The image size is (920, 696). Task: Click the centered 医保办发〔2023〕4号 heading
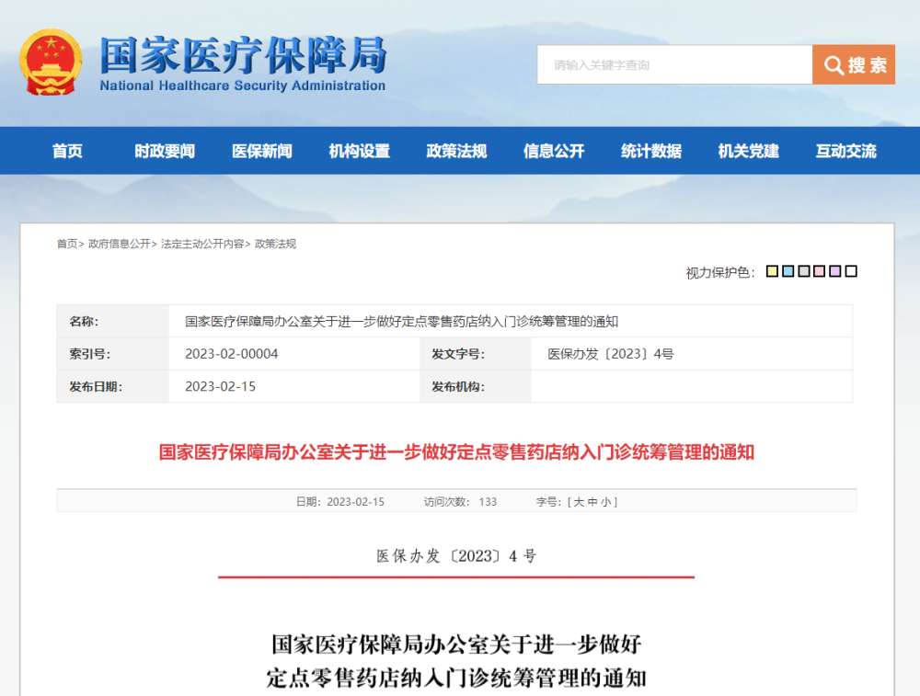point(456,556)
